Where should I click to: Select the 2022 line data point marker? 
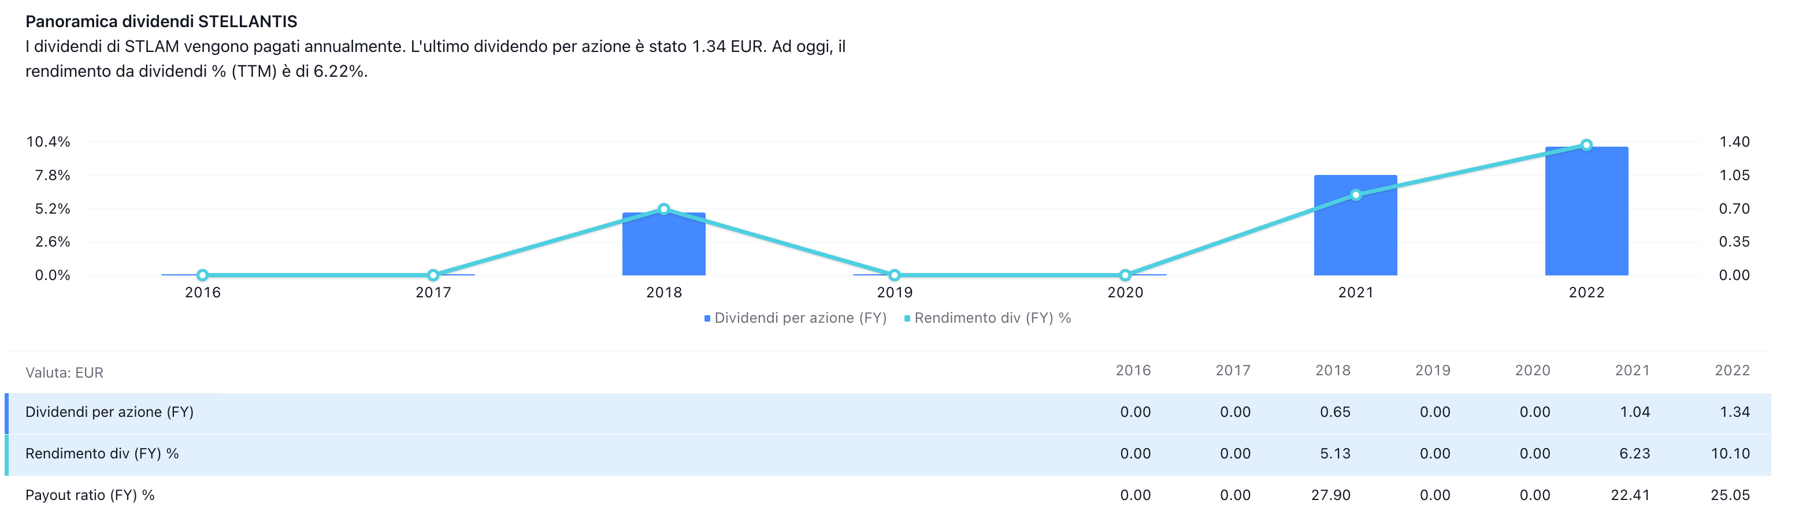click(x=1586, y=145)
